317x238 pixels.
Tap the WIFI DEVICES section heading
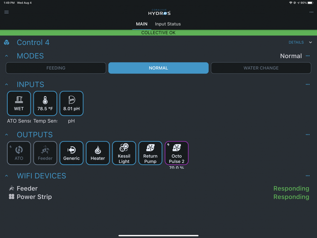tap(41, 176)
